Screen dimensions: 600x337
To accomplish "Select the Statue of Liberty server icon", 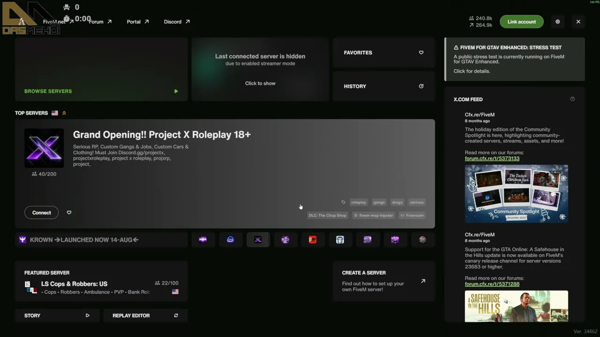I will (340, 240).
